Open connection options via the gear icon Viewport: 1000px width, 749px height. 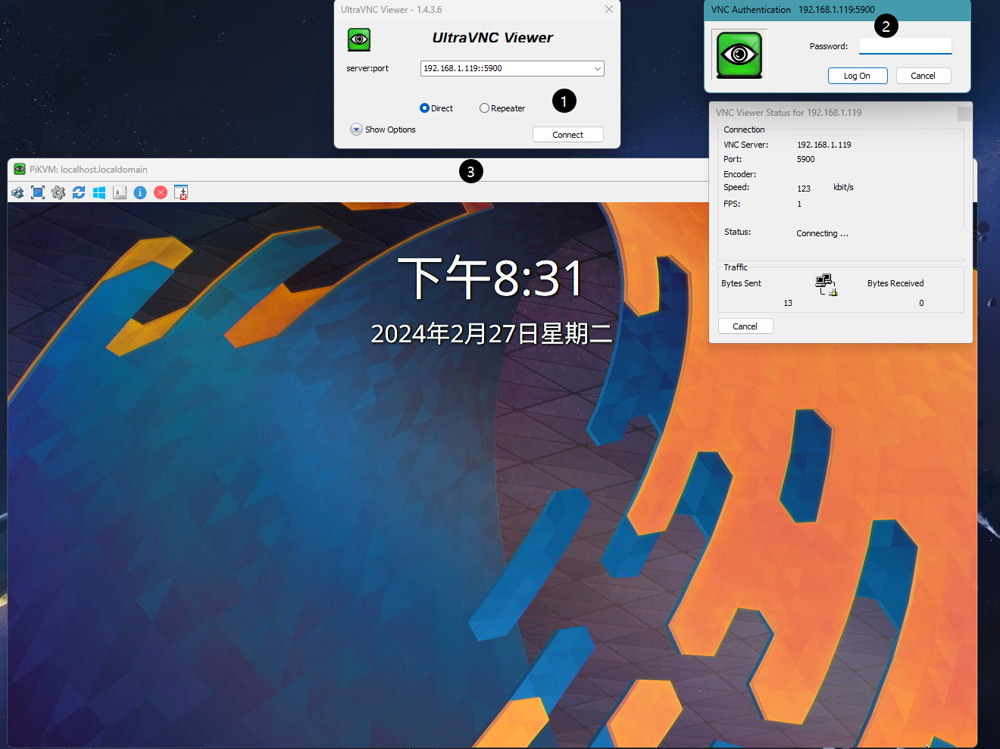[x=58, y=192]
